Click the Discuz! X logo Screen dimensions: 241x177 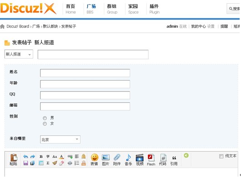click(x=28, y=9)
